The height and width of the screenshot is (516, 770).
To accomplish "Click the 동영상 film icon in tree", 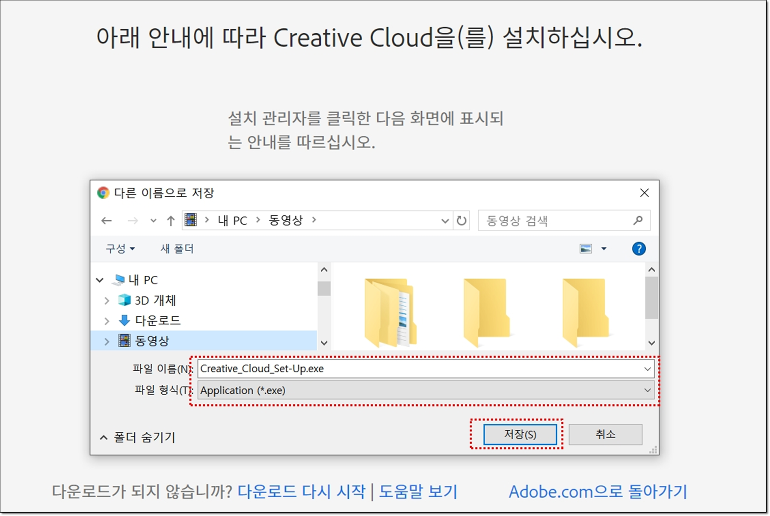I will coord(124,341).
